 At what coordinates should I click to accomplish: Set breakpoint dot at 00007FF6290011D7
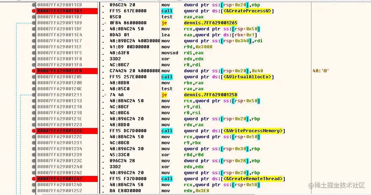[33, 17]
